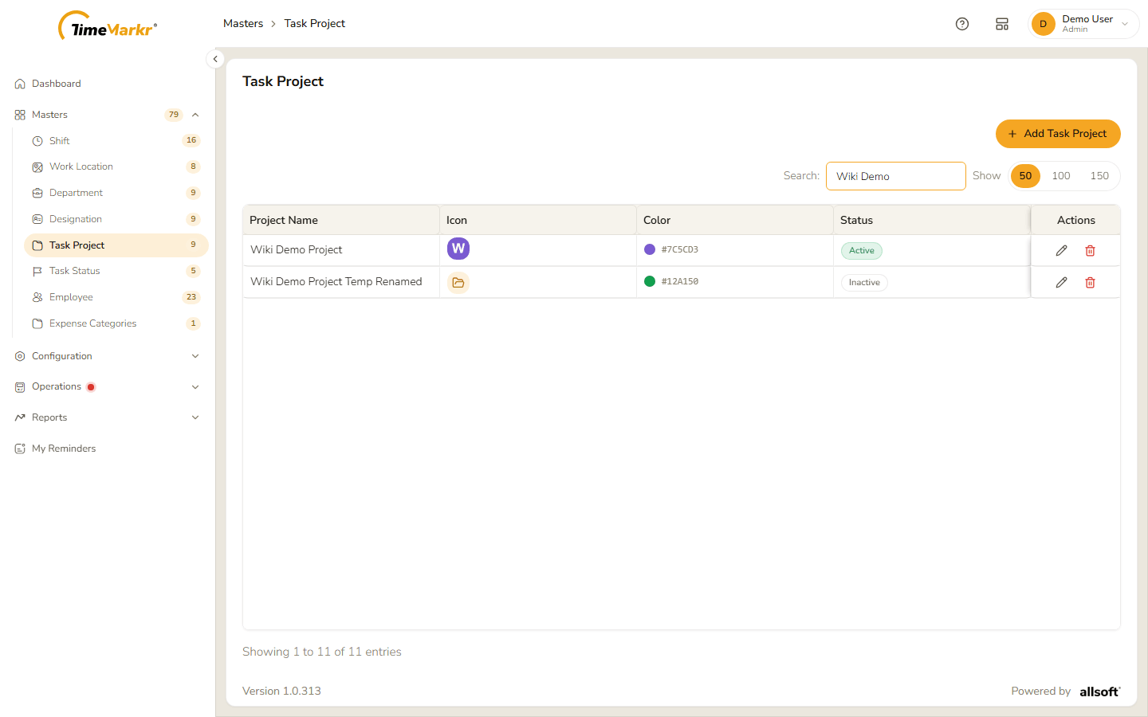Click the TimeMarkr logo
1148x717 pixels.
pyautogui.click(x=108, y=26)
